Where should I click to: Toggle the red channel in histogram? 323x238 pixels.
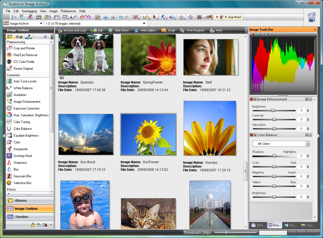(253, 34)
